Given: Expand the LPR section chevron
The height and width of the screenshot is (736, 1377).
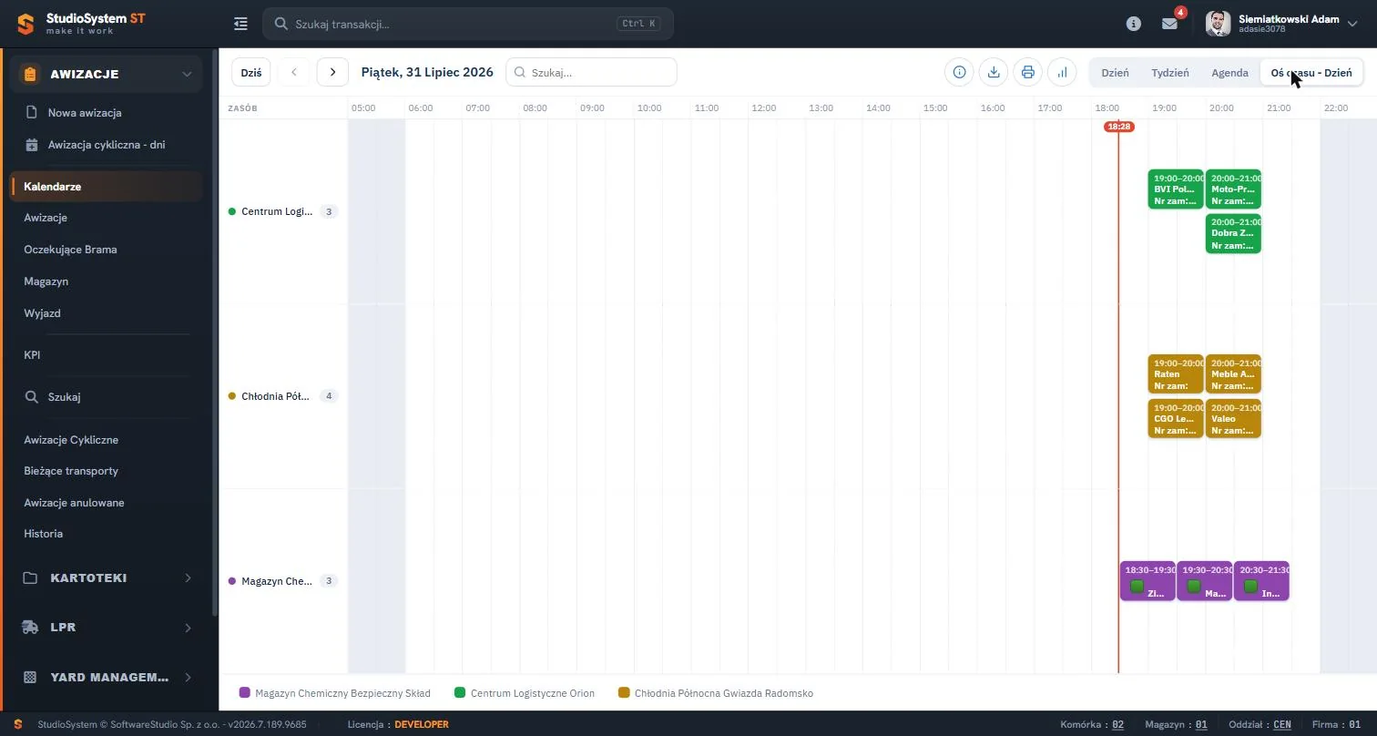Looking at the screenshot, I should [188, 628].
